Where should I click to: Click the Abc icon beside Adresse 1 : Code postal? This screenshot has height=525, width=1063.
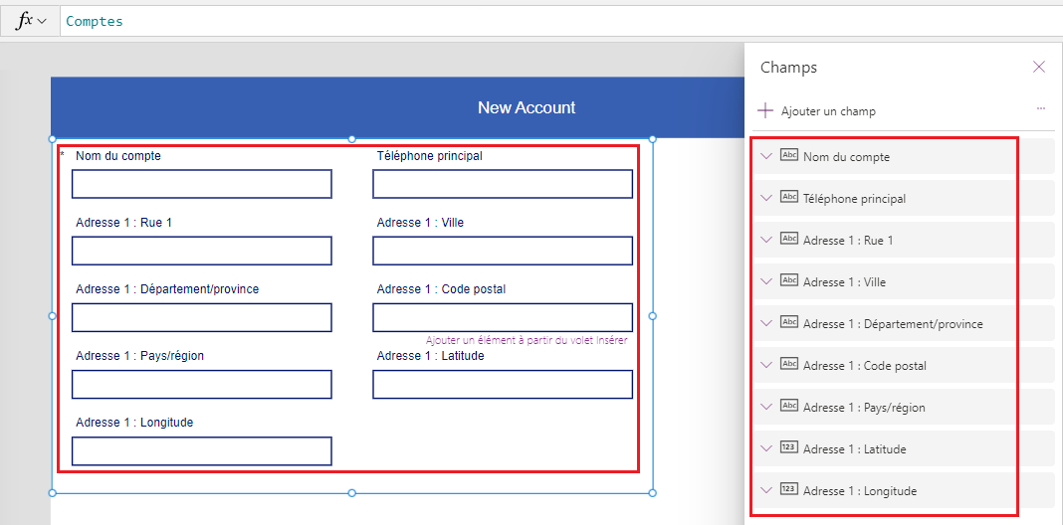[x=789, y=363]
